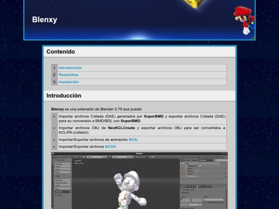Click the Blender screenshot image
Viewport: 279px width, 209px height.
(139, 181)
